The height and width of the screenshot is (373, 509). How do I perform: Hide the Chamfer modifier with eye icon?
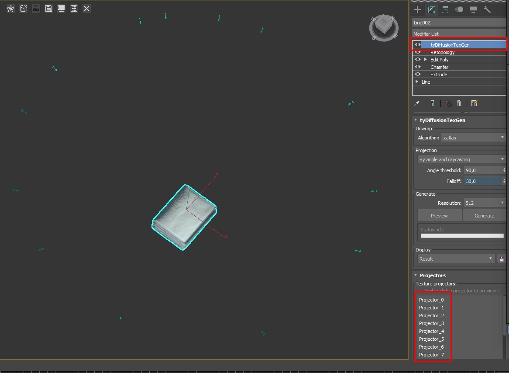tap(418, 67)
